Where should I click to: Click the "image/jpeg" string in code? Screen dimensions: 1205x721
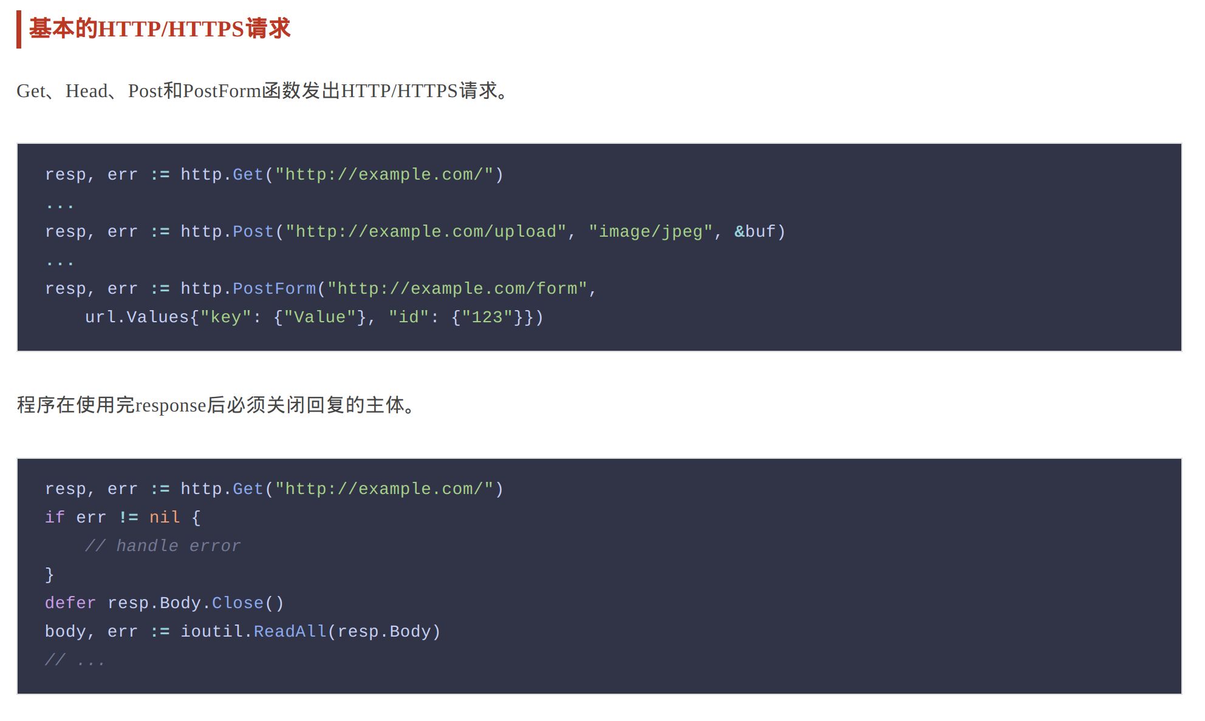tap(650, 232)
